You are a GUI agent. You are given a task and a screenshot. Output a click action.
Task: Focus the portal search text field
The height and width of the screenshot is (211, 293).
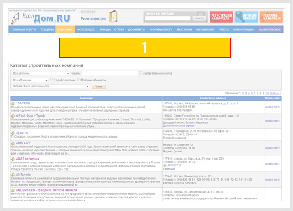tap(168, 18)
